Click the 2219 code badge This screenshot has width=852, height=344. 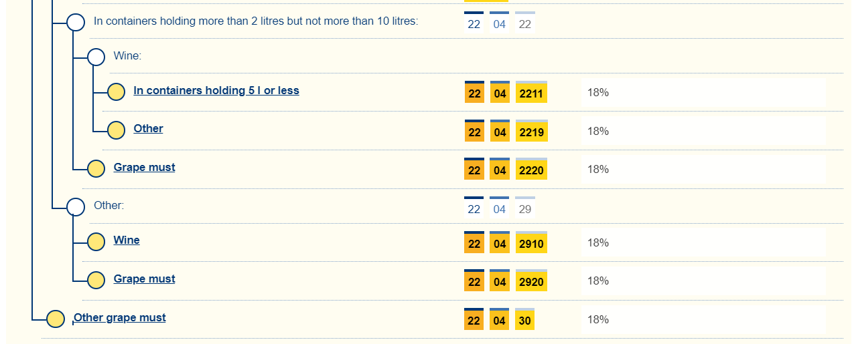tap(531, 132)
